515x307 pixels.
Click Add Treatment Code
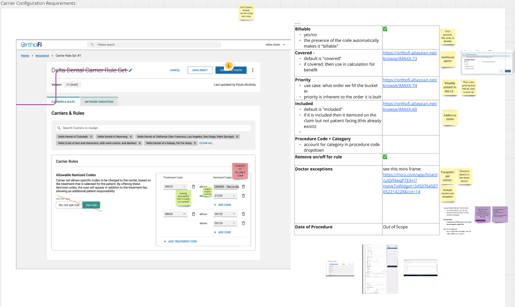pyautogui.click(x=180, y=241)
